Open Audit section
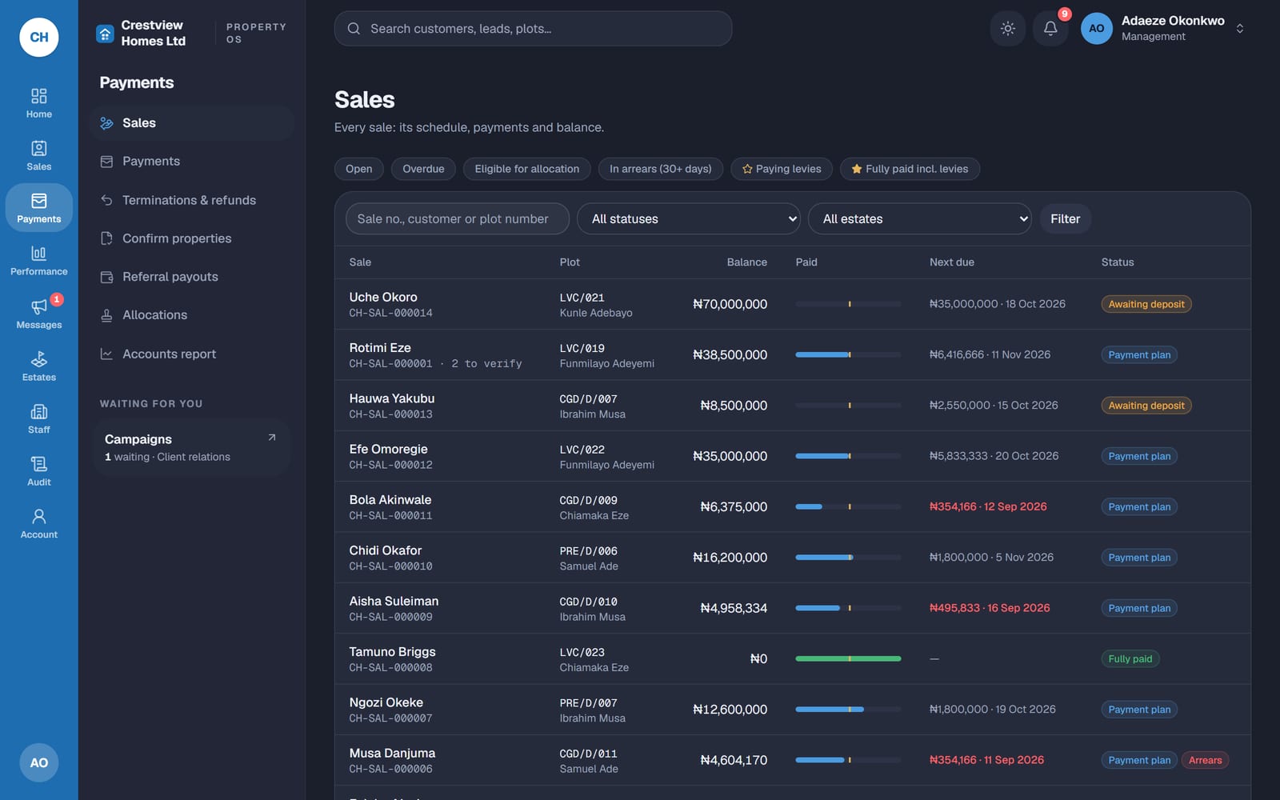Screen dimensions: 1280x800 tap(38, 471)
